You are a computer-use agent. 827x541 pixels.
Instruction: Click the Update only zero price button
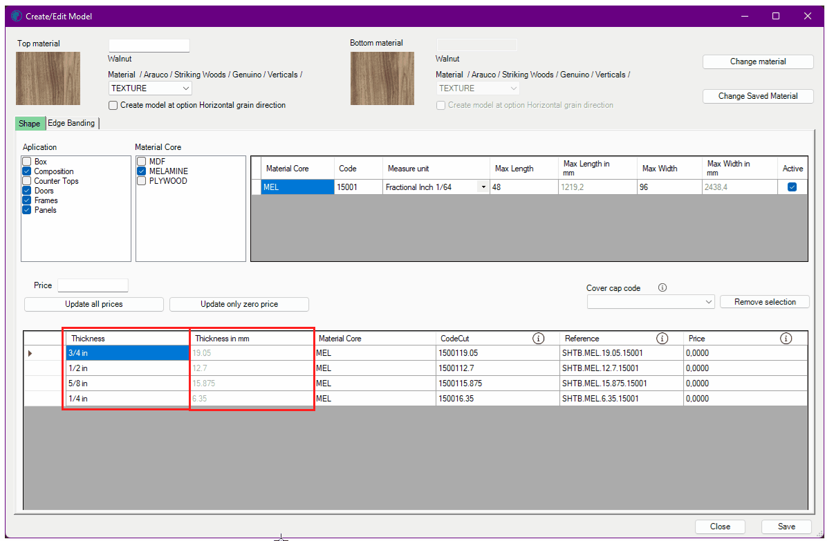239,304
